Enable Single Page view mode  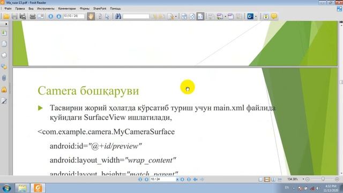coord(260,180)
